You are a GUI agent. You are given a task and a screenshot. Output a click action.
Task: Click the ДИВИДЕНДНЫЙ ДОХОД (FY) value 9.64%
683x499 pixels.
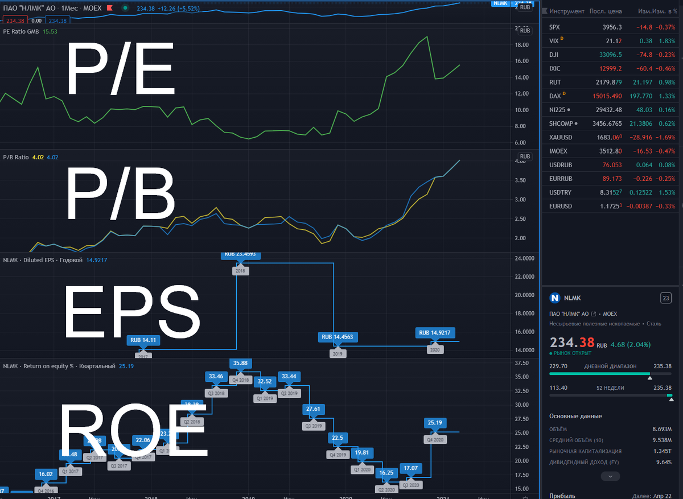coord(664,462)
